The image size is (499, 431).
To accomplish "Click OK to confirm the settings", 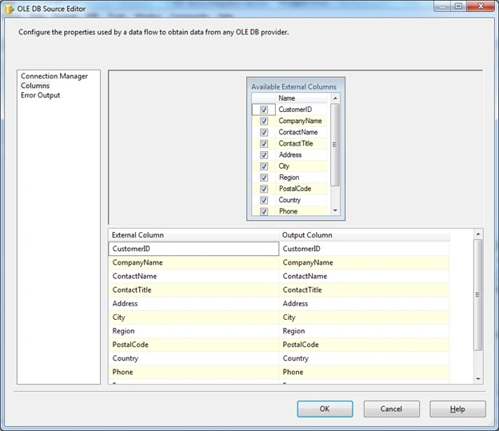I will (325, 409).
